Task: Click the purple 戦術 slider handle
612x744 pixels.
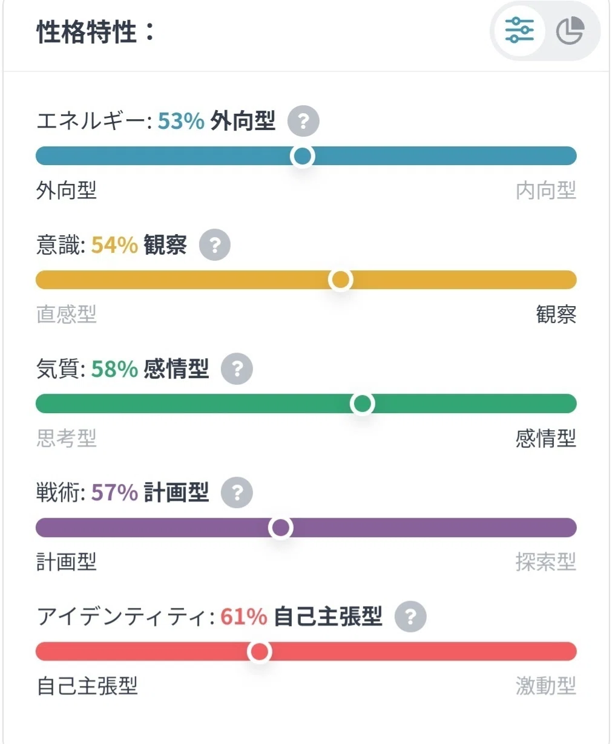Action: 280,527
